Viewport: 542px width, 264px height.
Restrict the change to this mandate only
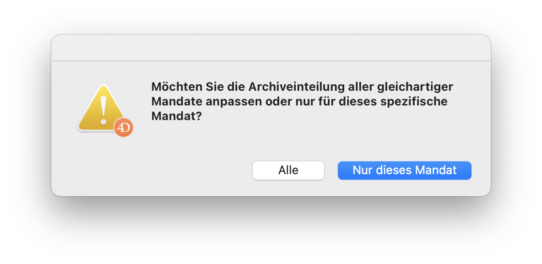[x=404, y=170]
